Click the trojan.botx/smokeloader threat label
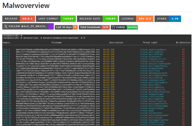This screenshot has height=126, width=196. [154, 115]
